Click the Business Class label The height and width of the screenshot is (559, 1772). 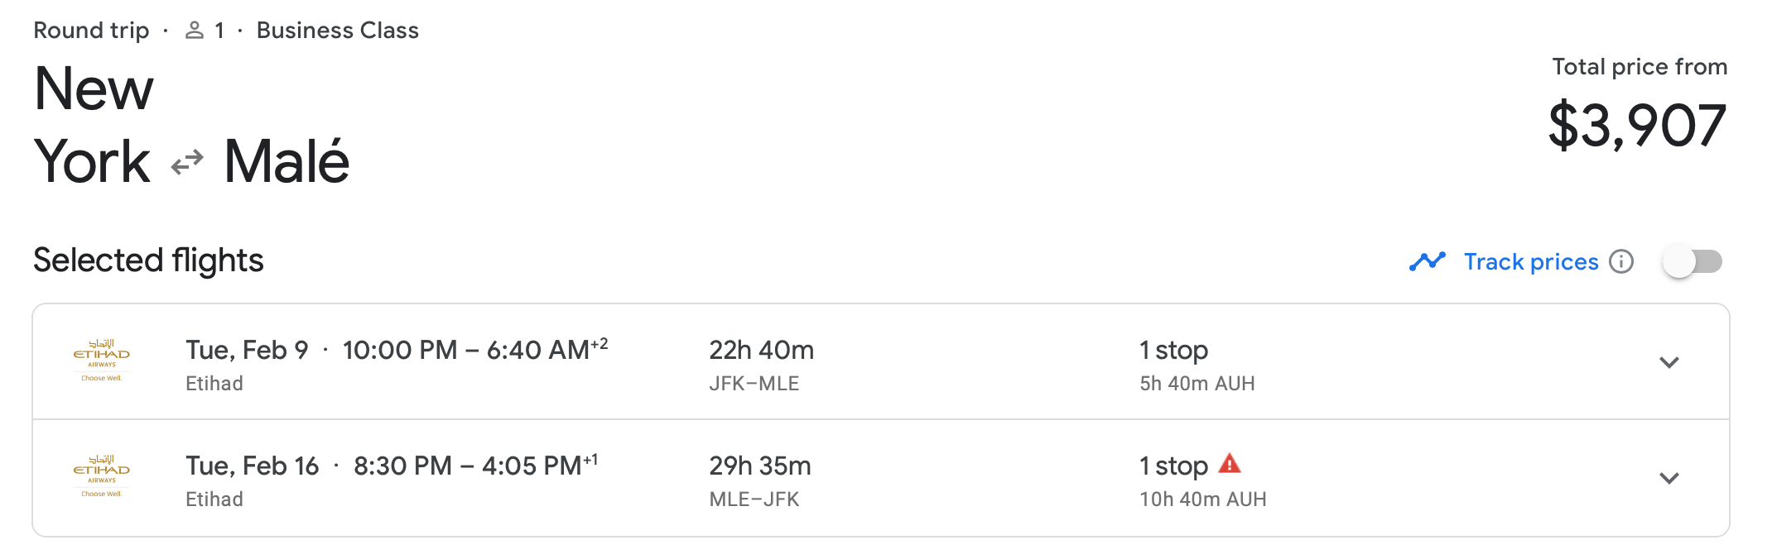tap(337, 31)
